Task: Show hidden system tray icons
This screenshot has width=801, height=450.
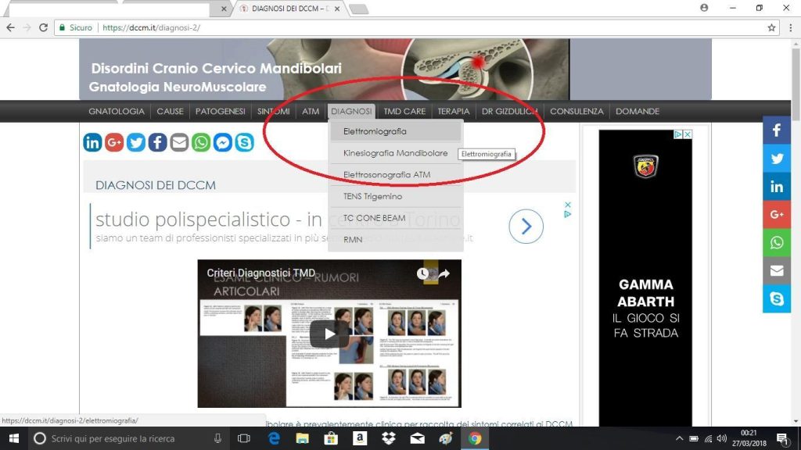Action: tap(679, 438)
